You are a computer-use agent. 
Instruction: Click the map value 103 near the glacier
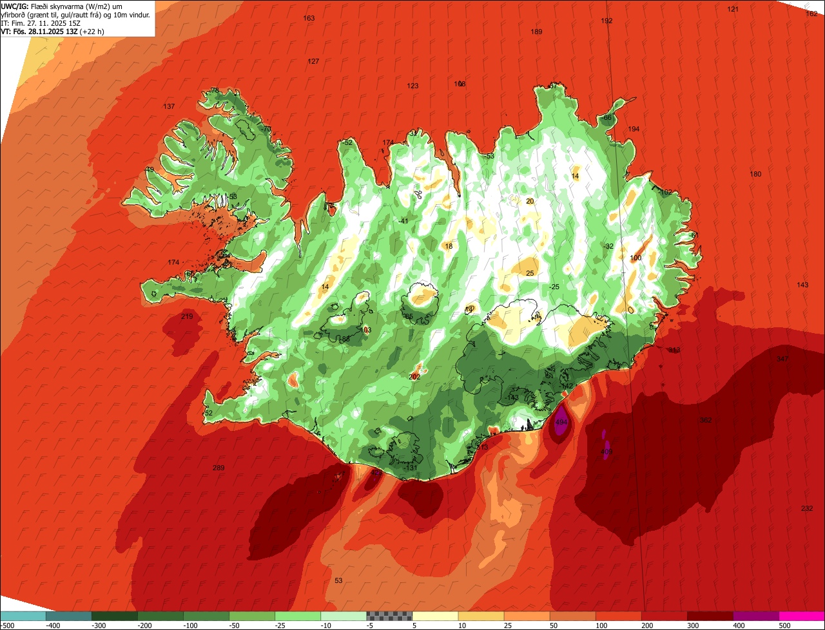pyautogui.click(x=365, y=330)
